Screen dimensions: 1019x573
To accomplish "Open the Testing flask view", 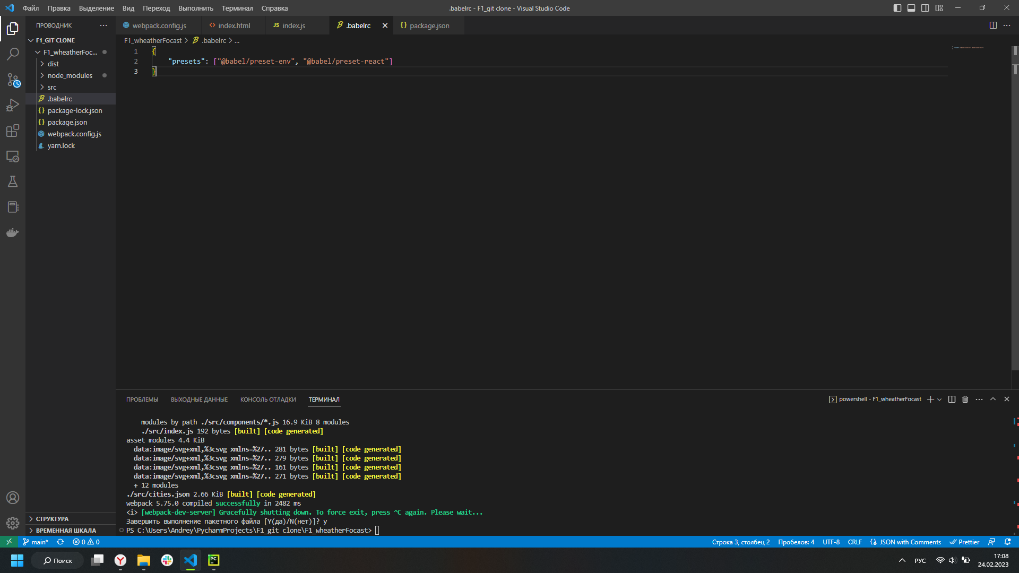I will [13, 181].
